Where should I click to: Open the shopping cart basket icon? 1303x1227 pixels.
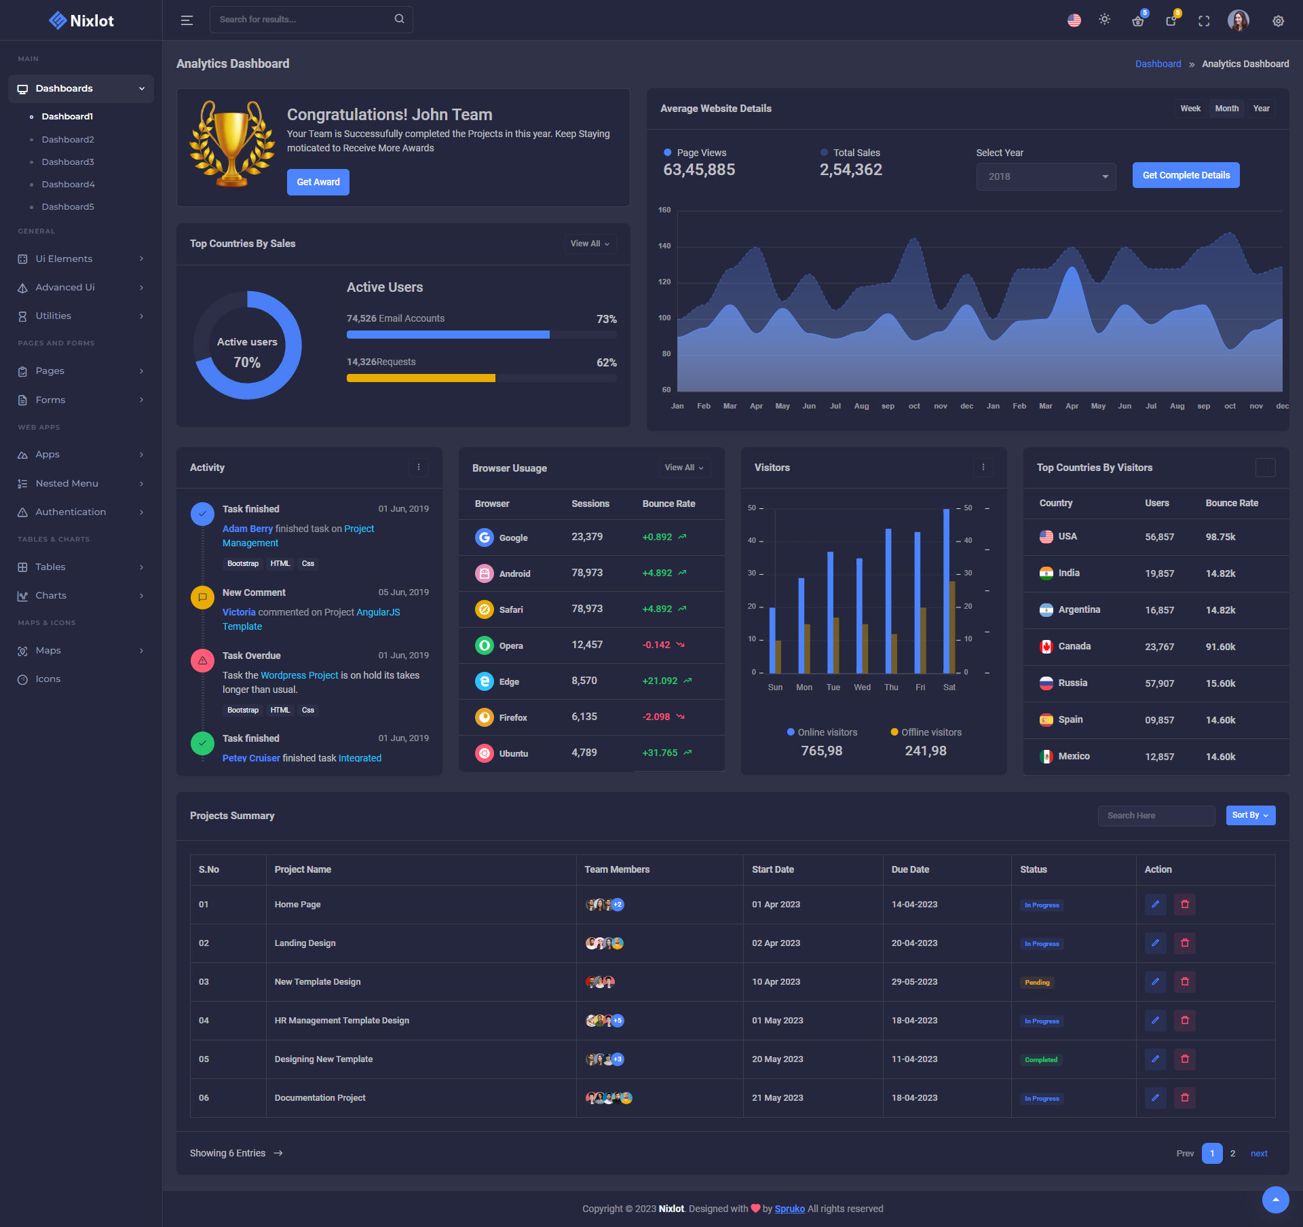[x=1138, y=21]
